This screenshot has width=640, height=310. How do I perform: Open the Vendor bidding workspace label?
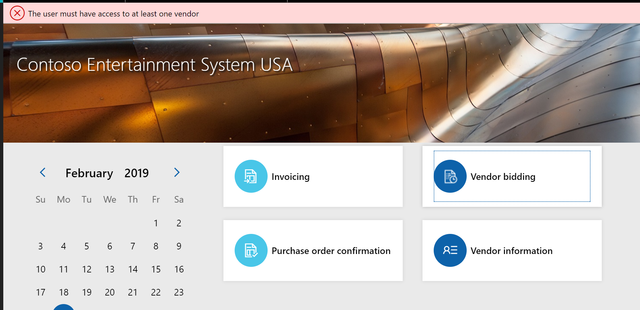503,177
